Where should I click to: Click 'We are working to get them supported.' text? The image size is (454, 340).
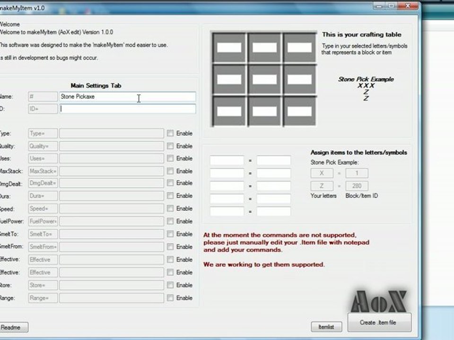point(264,264)
